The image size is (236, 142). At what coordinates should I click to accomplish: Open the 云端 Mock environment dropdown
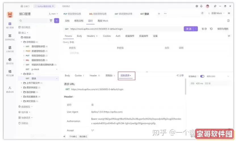pyautogui.click(x=216, y=13)
